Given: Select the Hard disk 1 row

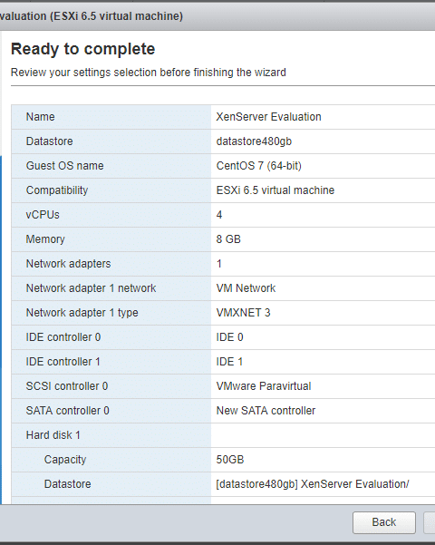Looking at the screenshot, I should [x=223, y=435].
